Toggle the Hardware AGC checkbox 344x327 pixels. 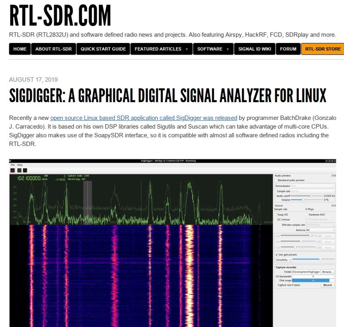click(x=307, y=215)
